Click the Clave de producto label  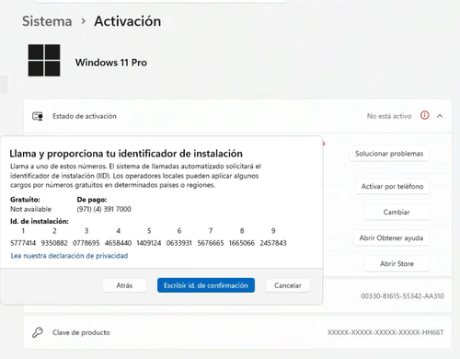pyautogui.click(x=81, y=332)
